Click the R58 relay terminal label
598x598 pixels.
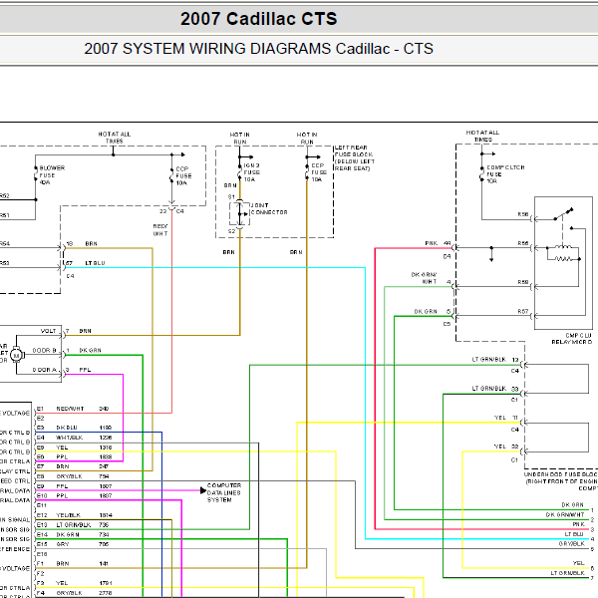pyautogui.click(x=523, y=282)
